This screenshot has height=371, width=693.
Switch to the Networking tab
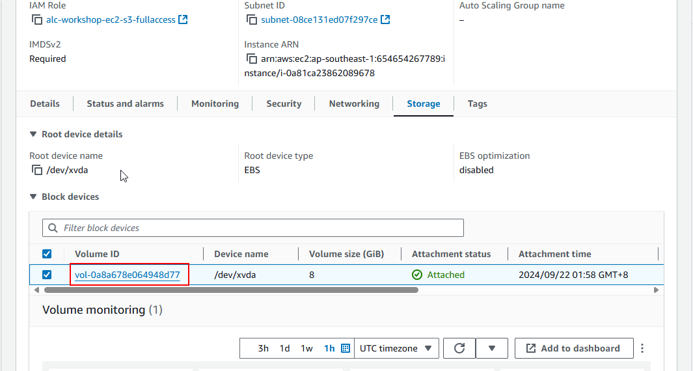tap(354, 103)
